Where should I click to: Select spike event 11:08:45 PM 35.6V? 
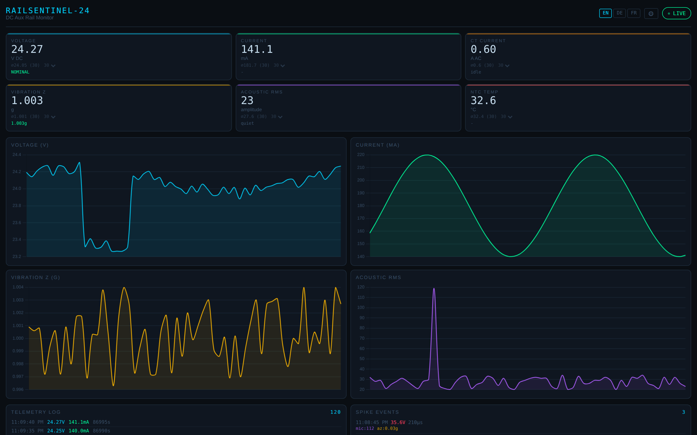point(521,425)
